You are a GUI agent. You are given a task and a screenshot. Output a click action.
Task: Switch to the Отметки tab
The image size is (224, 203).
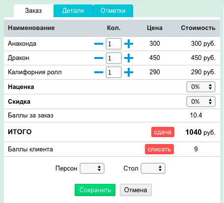(x=113, y=11)
